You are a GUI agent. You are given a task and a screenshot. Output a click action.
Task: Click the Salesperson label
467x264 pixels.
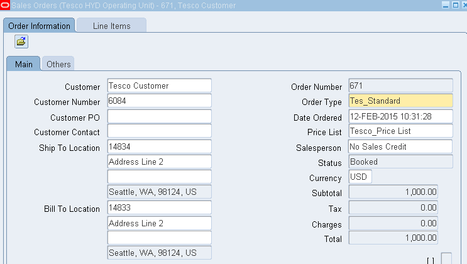click(x=319, y=148)
